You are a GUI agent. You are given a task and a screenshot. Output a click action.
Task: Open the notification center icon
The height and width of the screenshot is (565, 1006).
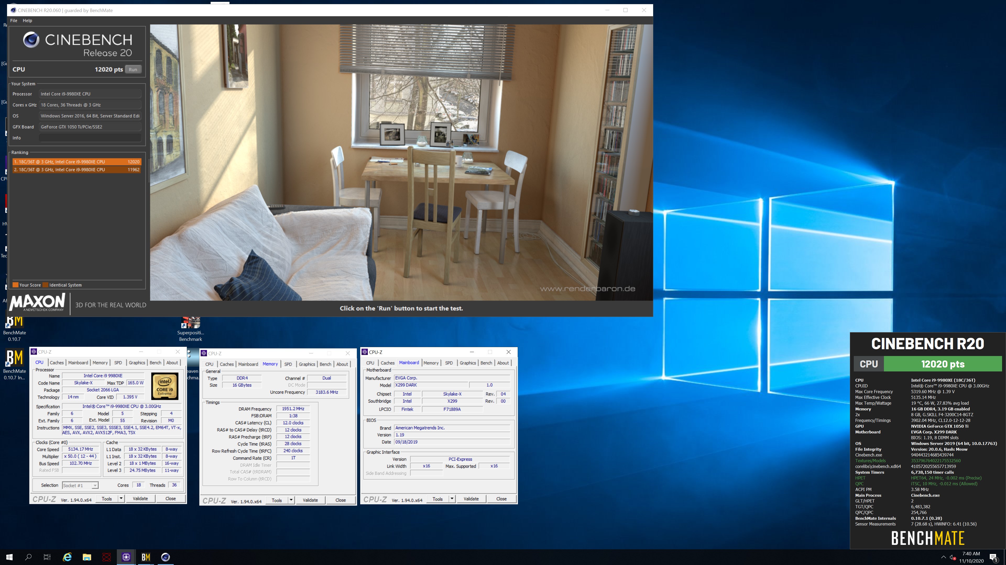[993, 557]
